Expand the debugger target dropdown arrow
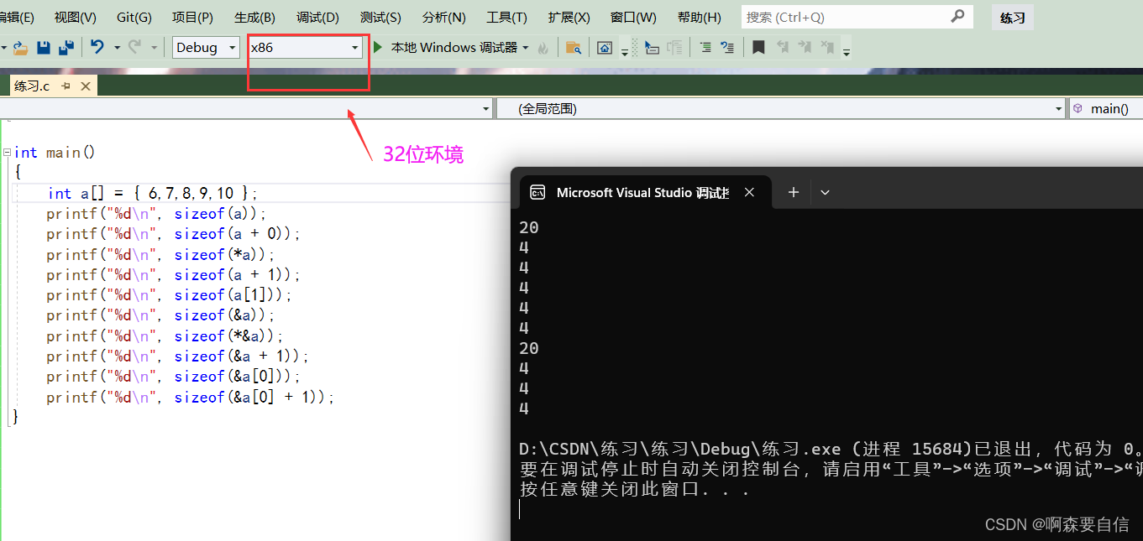The image size is (1143, 541). [x=526, y=48]
